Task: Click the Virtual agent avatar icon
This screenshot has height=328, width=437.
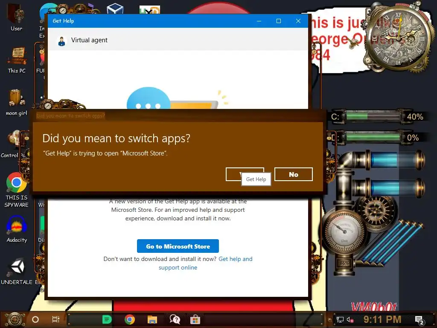Action: click(61, 41)
